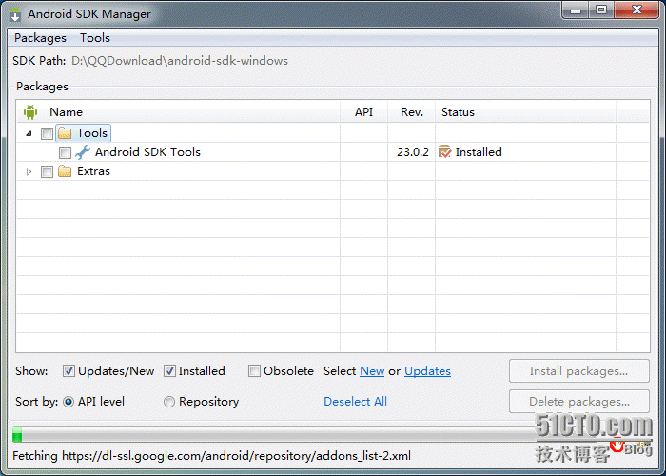
Task: Click Delete packages button
Action: [x=578, y=402]
